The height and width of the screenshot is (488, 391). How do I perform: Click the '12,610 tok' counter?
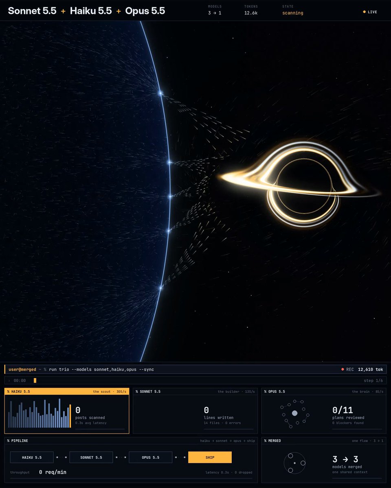370,370
